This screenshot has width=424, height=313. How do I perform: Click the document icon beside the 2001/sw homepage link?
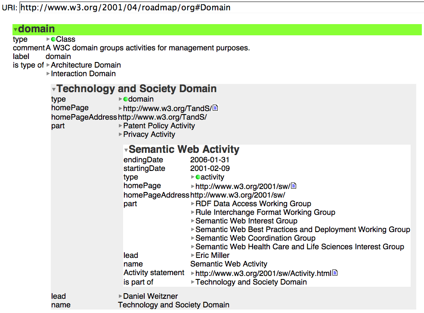tap(294, 186)
